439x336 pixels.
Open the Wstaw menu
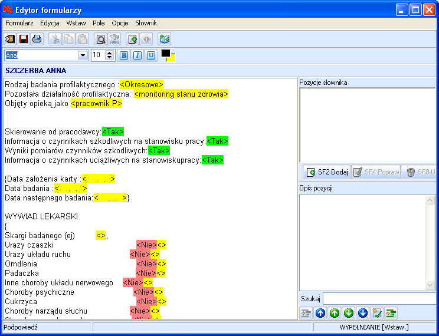pyautogui.click(x=76, y=23)
